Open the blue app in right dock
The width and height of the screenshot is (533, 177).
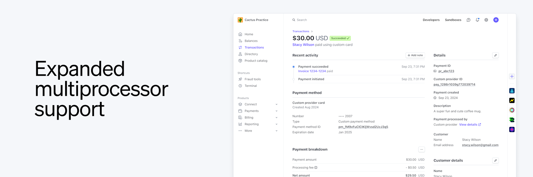tap(512, 91)
